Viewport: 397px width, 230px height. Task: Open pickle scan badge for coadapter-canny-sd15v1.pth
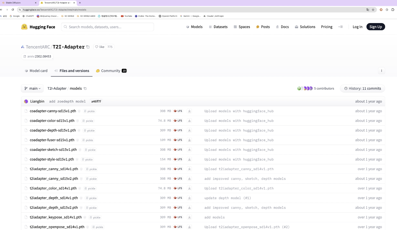pos(89,111)
